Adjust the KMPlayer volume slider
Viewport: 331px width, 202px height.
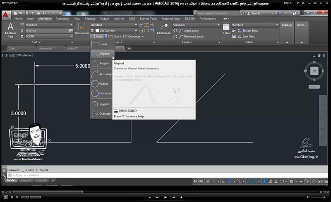[318, 197]
